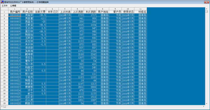The height and width of the screenshot is (110, 210).
Task: Click the horizontal scrollbar left arrow
Action: coord(2,106)
